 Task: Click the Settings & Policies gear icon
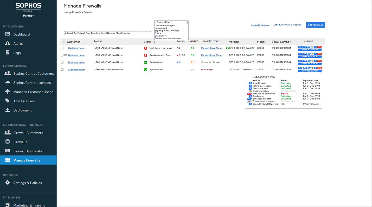8,183
